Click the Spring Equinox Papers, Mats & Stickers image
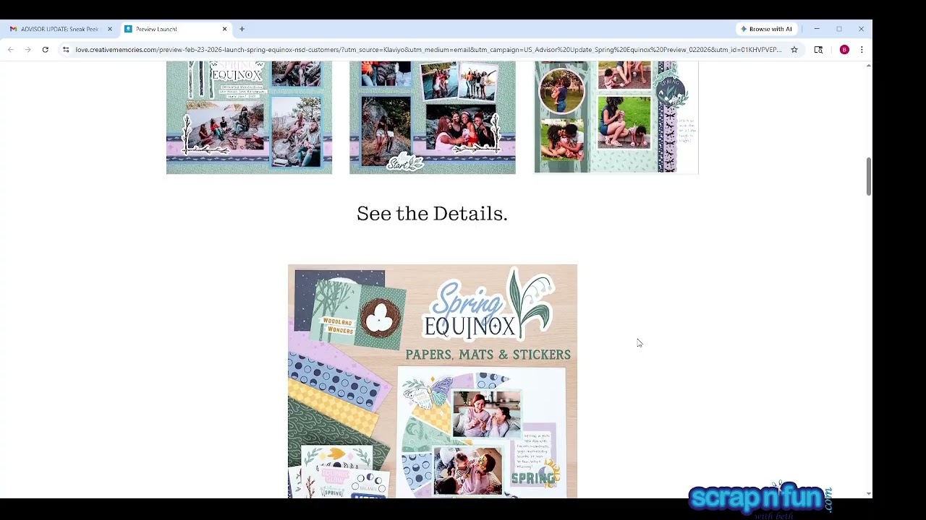This screenshot has height=520, width=926. click(433, 381)
